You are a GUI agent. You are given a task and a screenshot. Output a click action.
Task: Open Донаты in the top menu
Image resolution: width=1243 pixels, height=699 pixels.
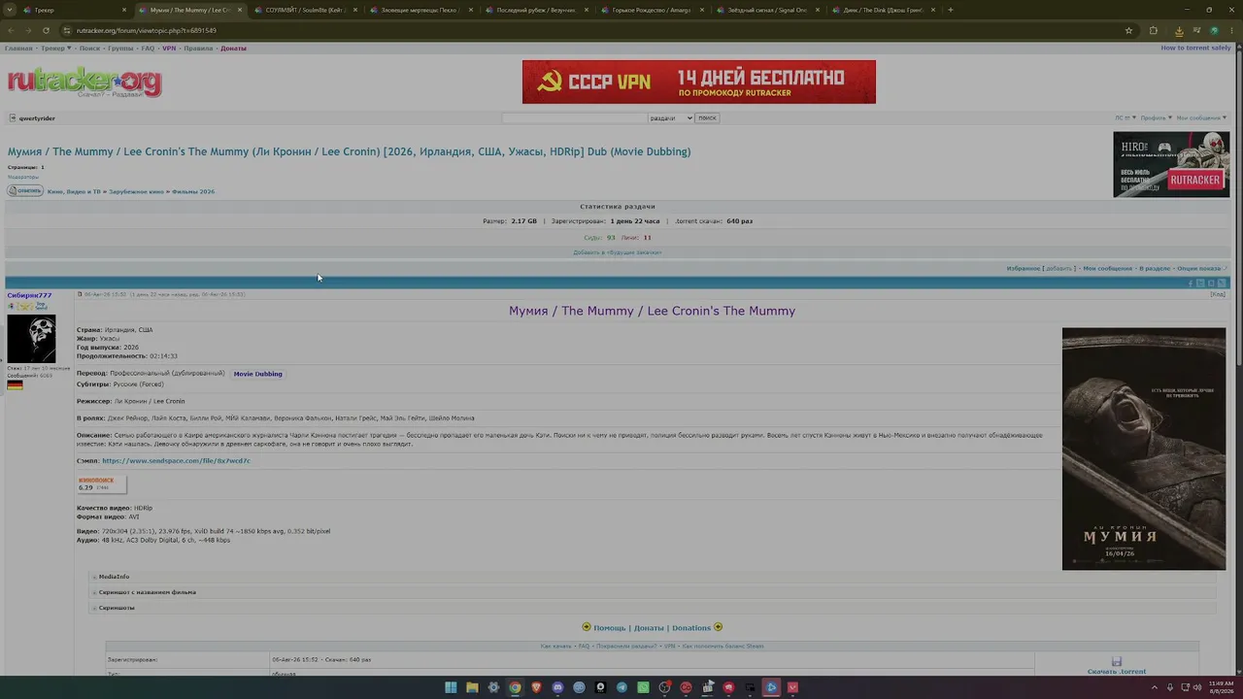click(233, 48)
